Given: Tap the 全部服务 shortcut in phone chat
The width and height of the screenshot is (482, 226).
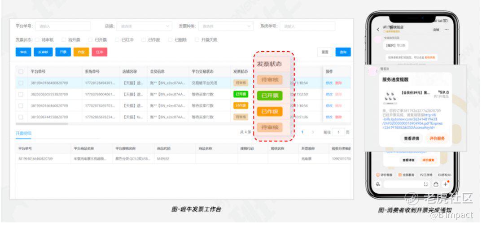Looking at the screenshot, I should pos(406,175).
